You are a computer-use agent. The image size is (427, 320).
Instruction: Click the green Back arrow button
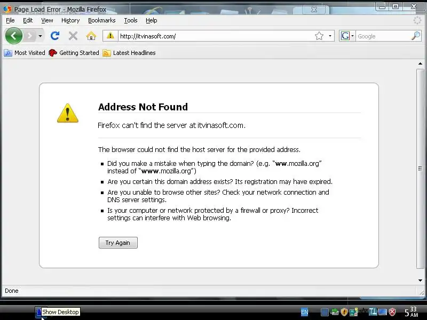tap(14, 36)
